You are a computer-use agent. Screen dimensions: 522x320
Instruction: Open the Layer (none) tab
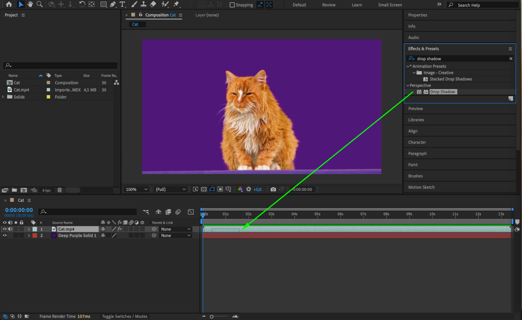(x=207, y=15)
